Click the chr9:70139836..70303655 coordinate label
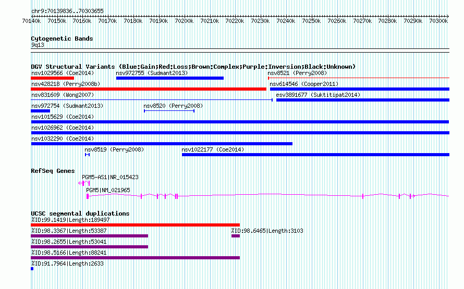Screen dimensions: 464x289 point(67,11)
